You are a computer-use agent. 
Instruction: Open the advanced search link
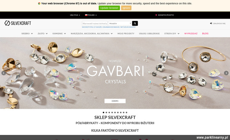(x=109, y=27)
